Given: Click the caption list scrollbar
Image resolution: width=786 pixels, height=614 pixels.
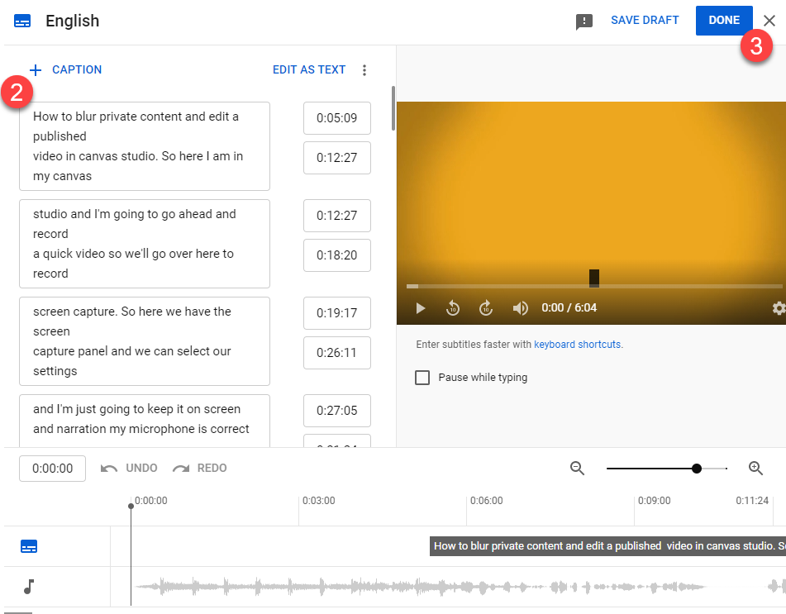Looking at the screenshot, I should [393, 108].
